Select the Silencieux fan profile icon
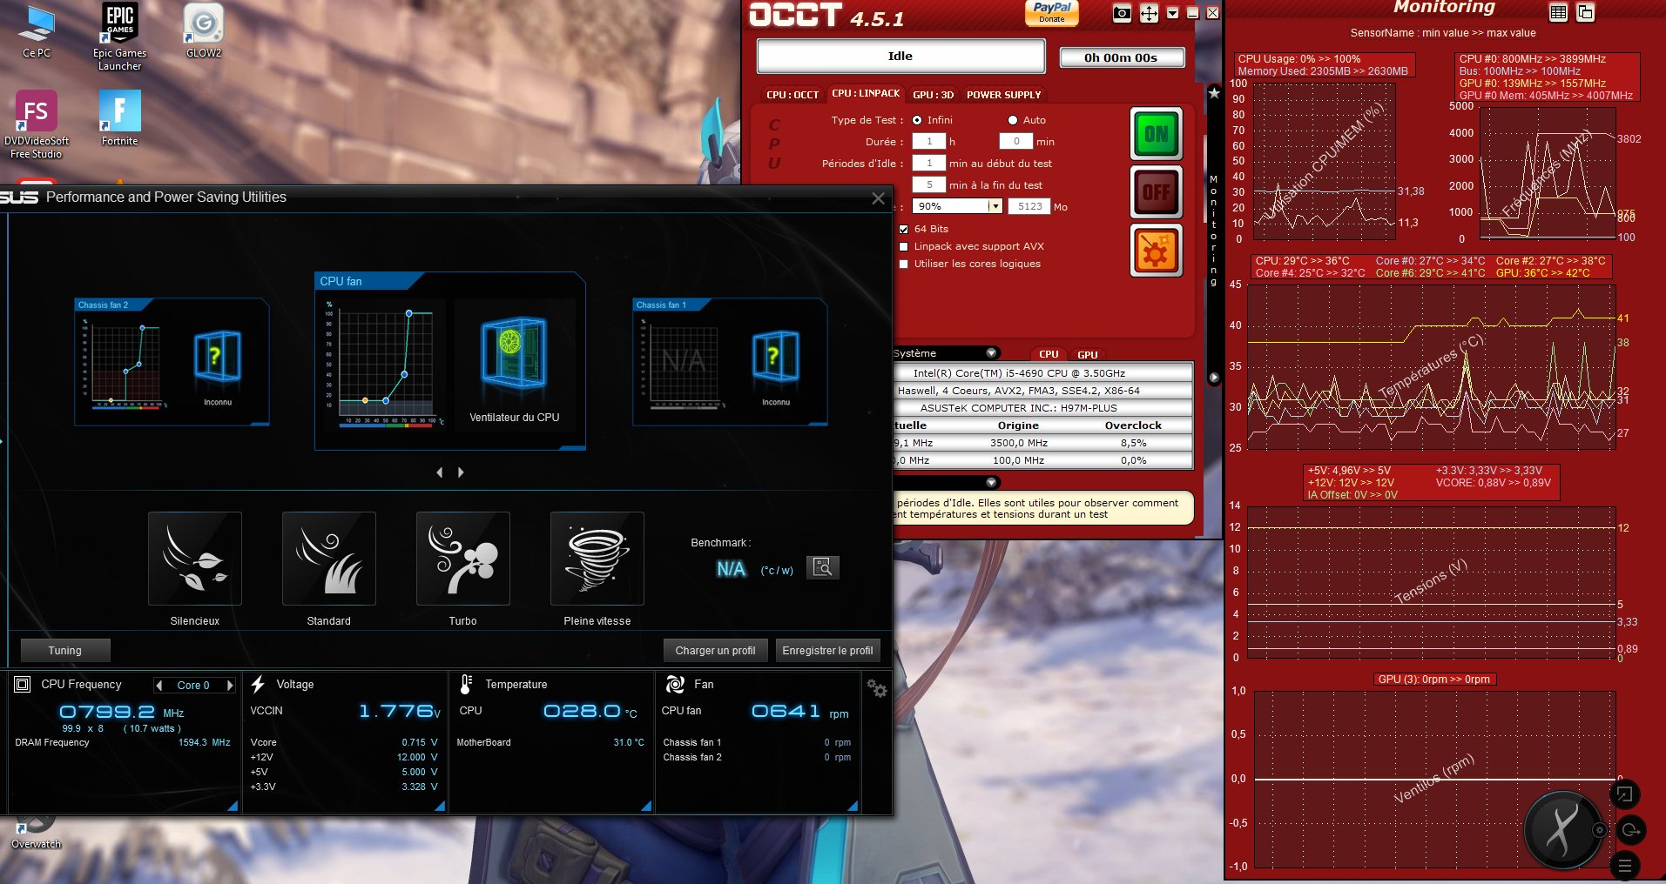 tap(194, 558)
